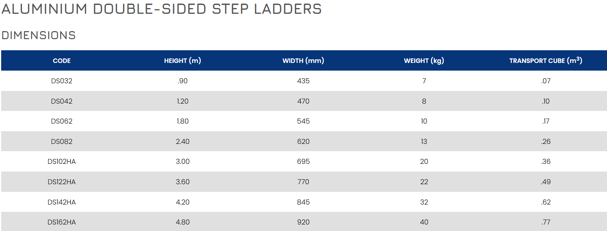Select the DS142HA code cell
The image size is (607, 231).
(x=62, y=202)
